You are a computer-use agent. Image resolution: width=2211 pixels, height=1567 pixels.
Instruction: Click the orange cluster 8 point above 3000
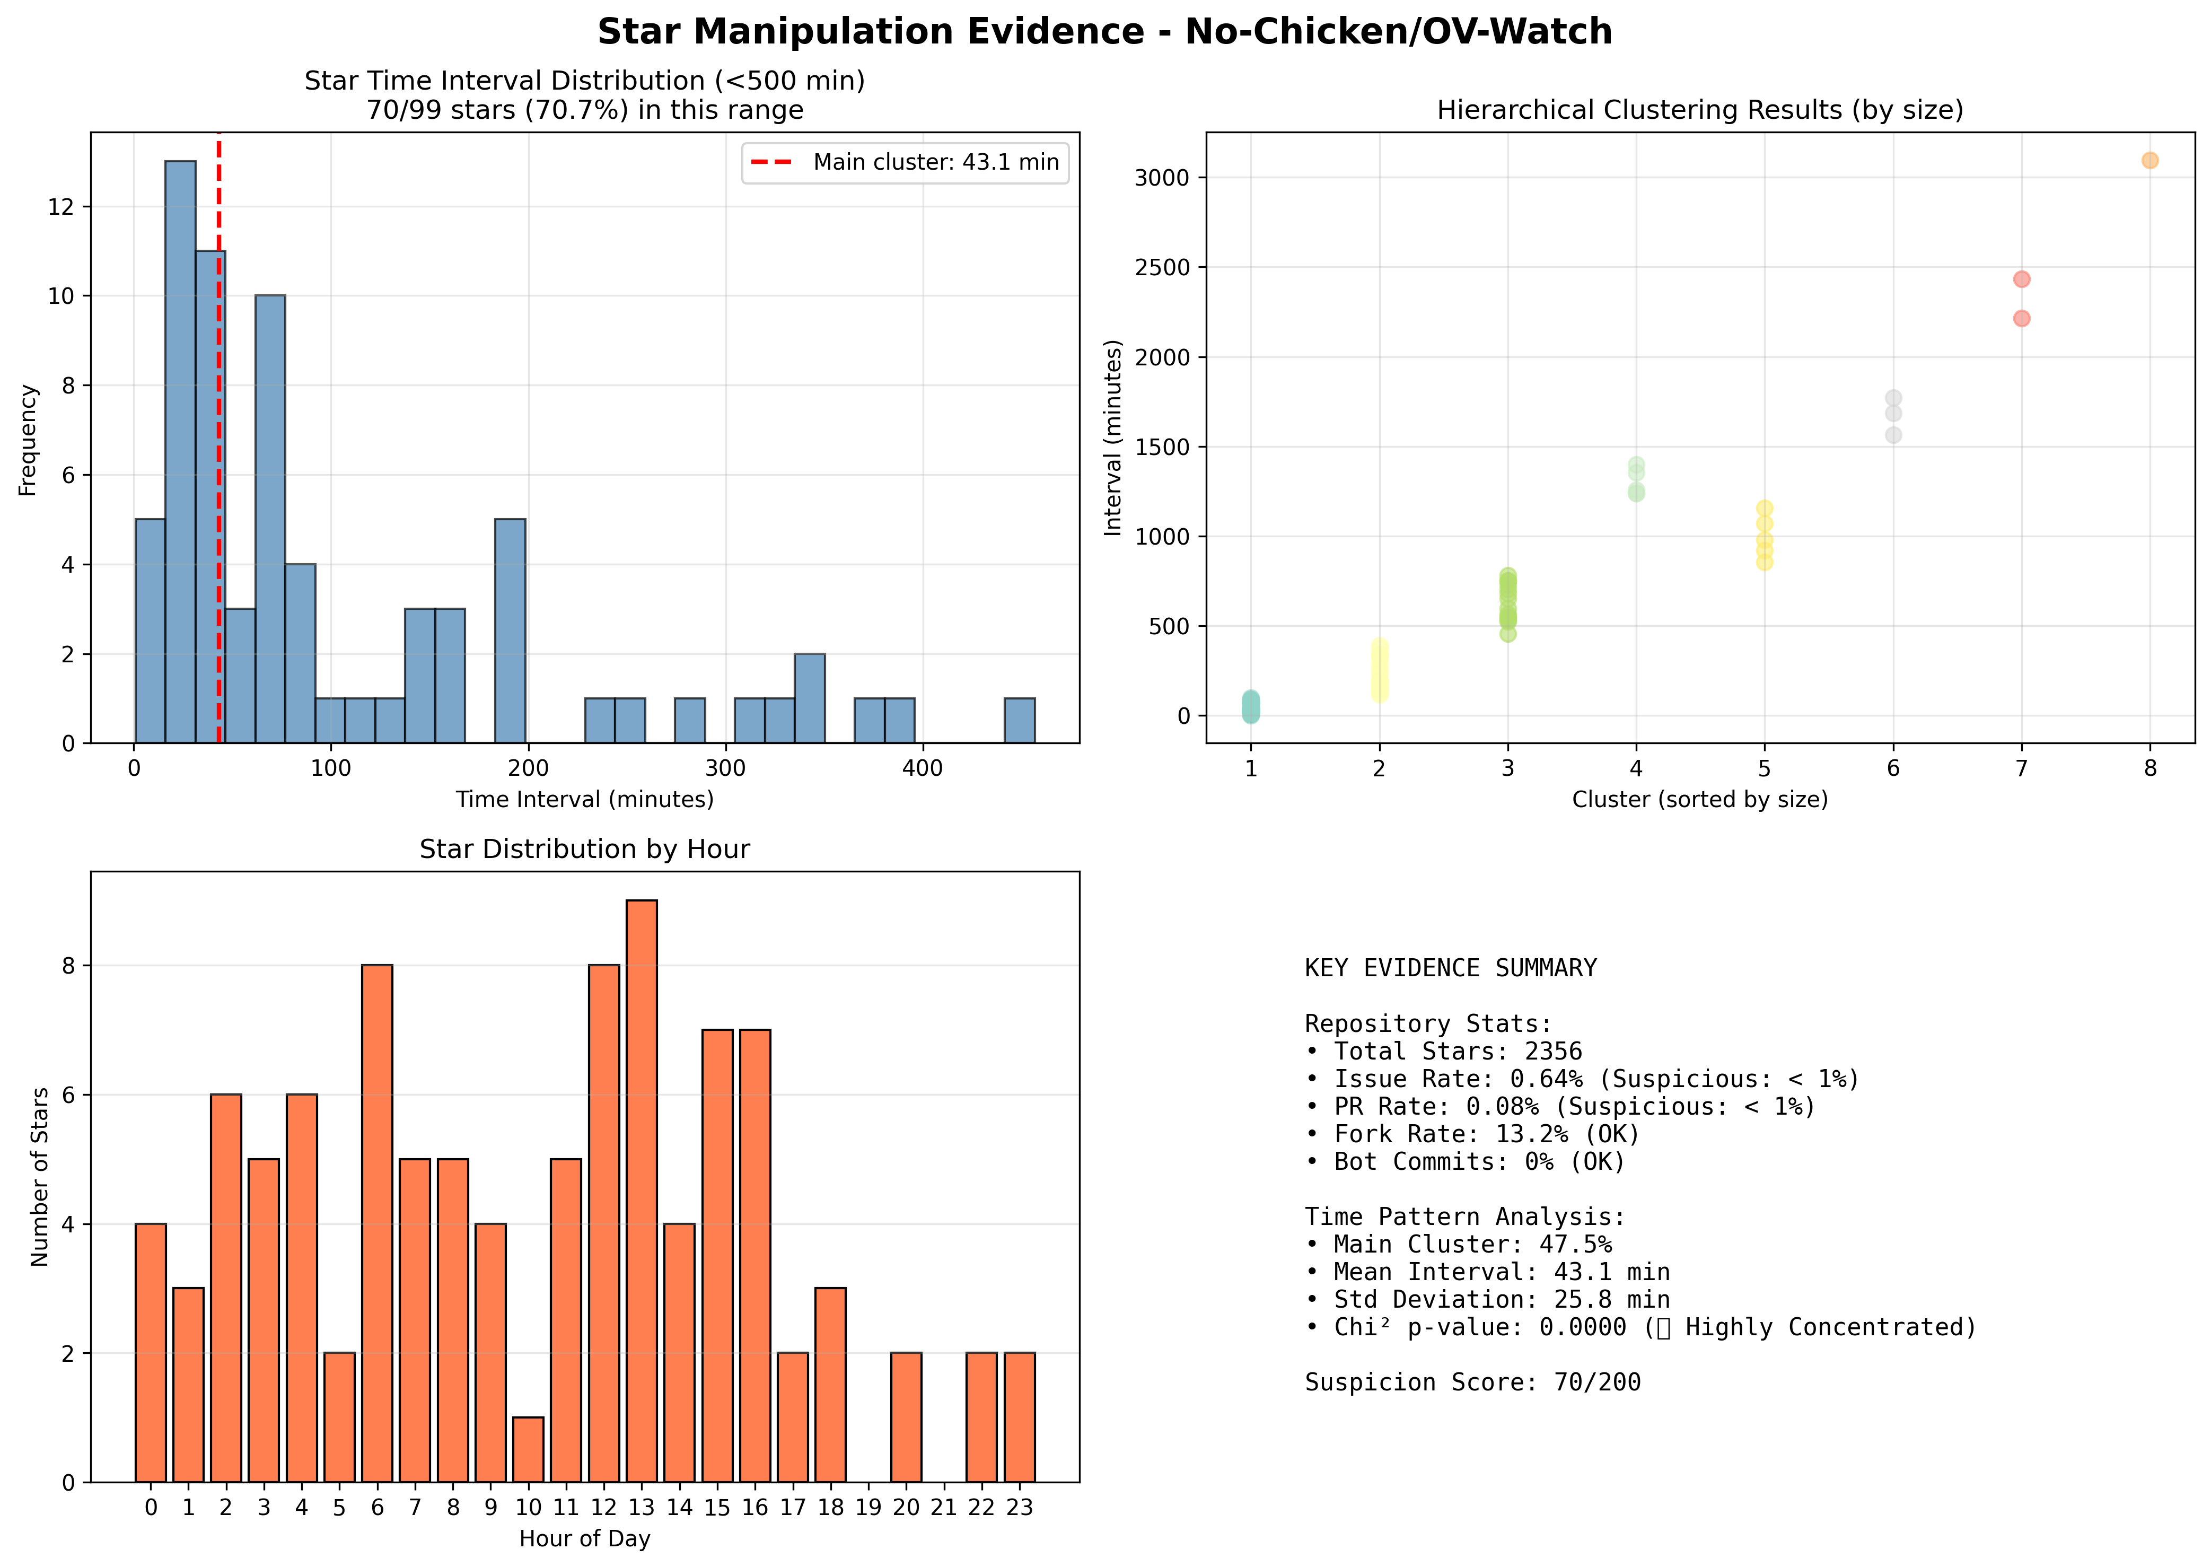pos(2150,160)
